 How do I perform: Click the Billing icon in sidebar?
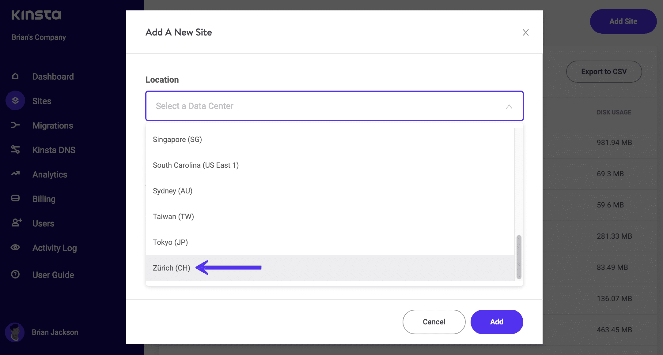(15, 199)
